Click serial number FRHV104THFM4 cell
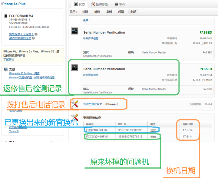 click(x=97, y=130)
